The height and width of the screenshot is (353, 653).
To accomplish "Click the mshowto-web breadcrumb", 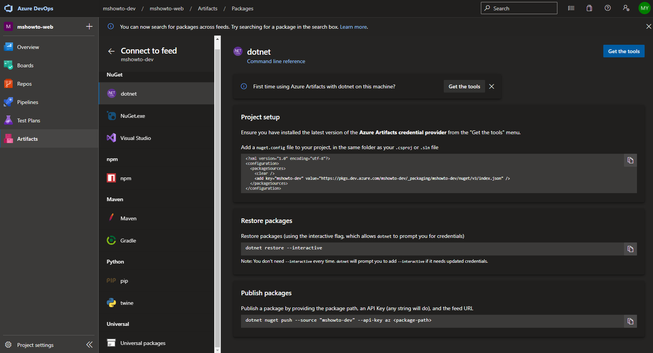I will (166, 8).
